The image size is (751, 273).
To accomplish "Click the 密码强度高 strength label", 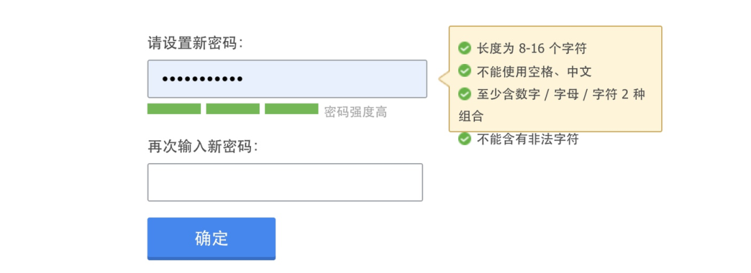I will pos(355,113).
